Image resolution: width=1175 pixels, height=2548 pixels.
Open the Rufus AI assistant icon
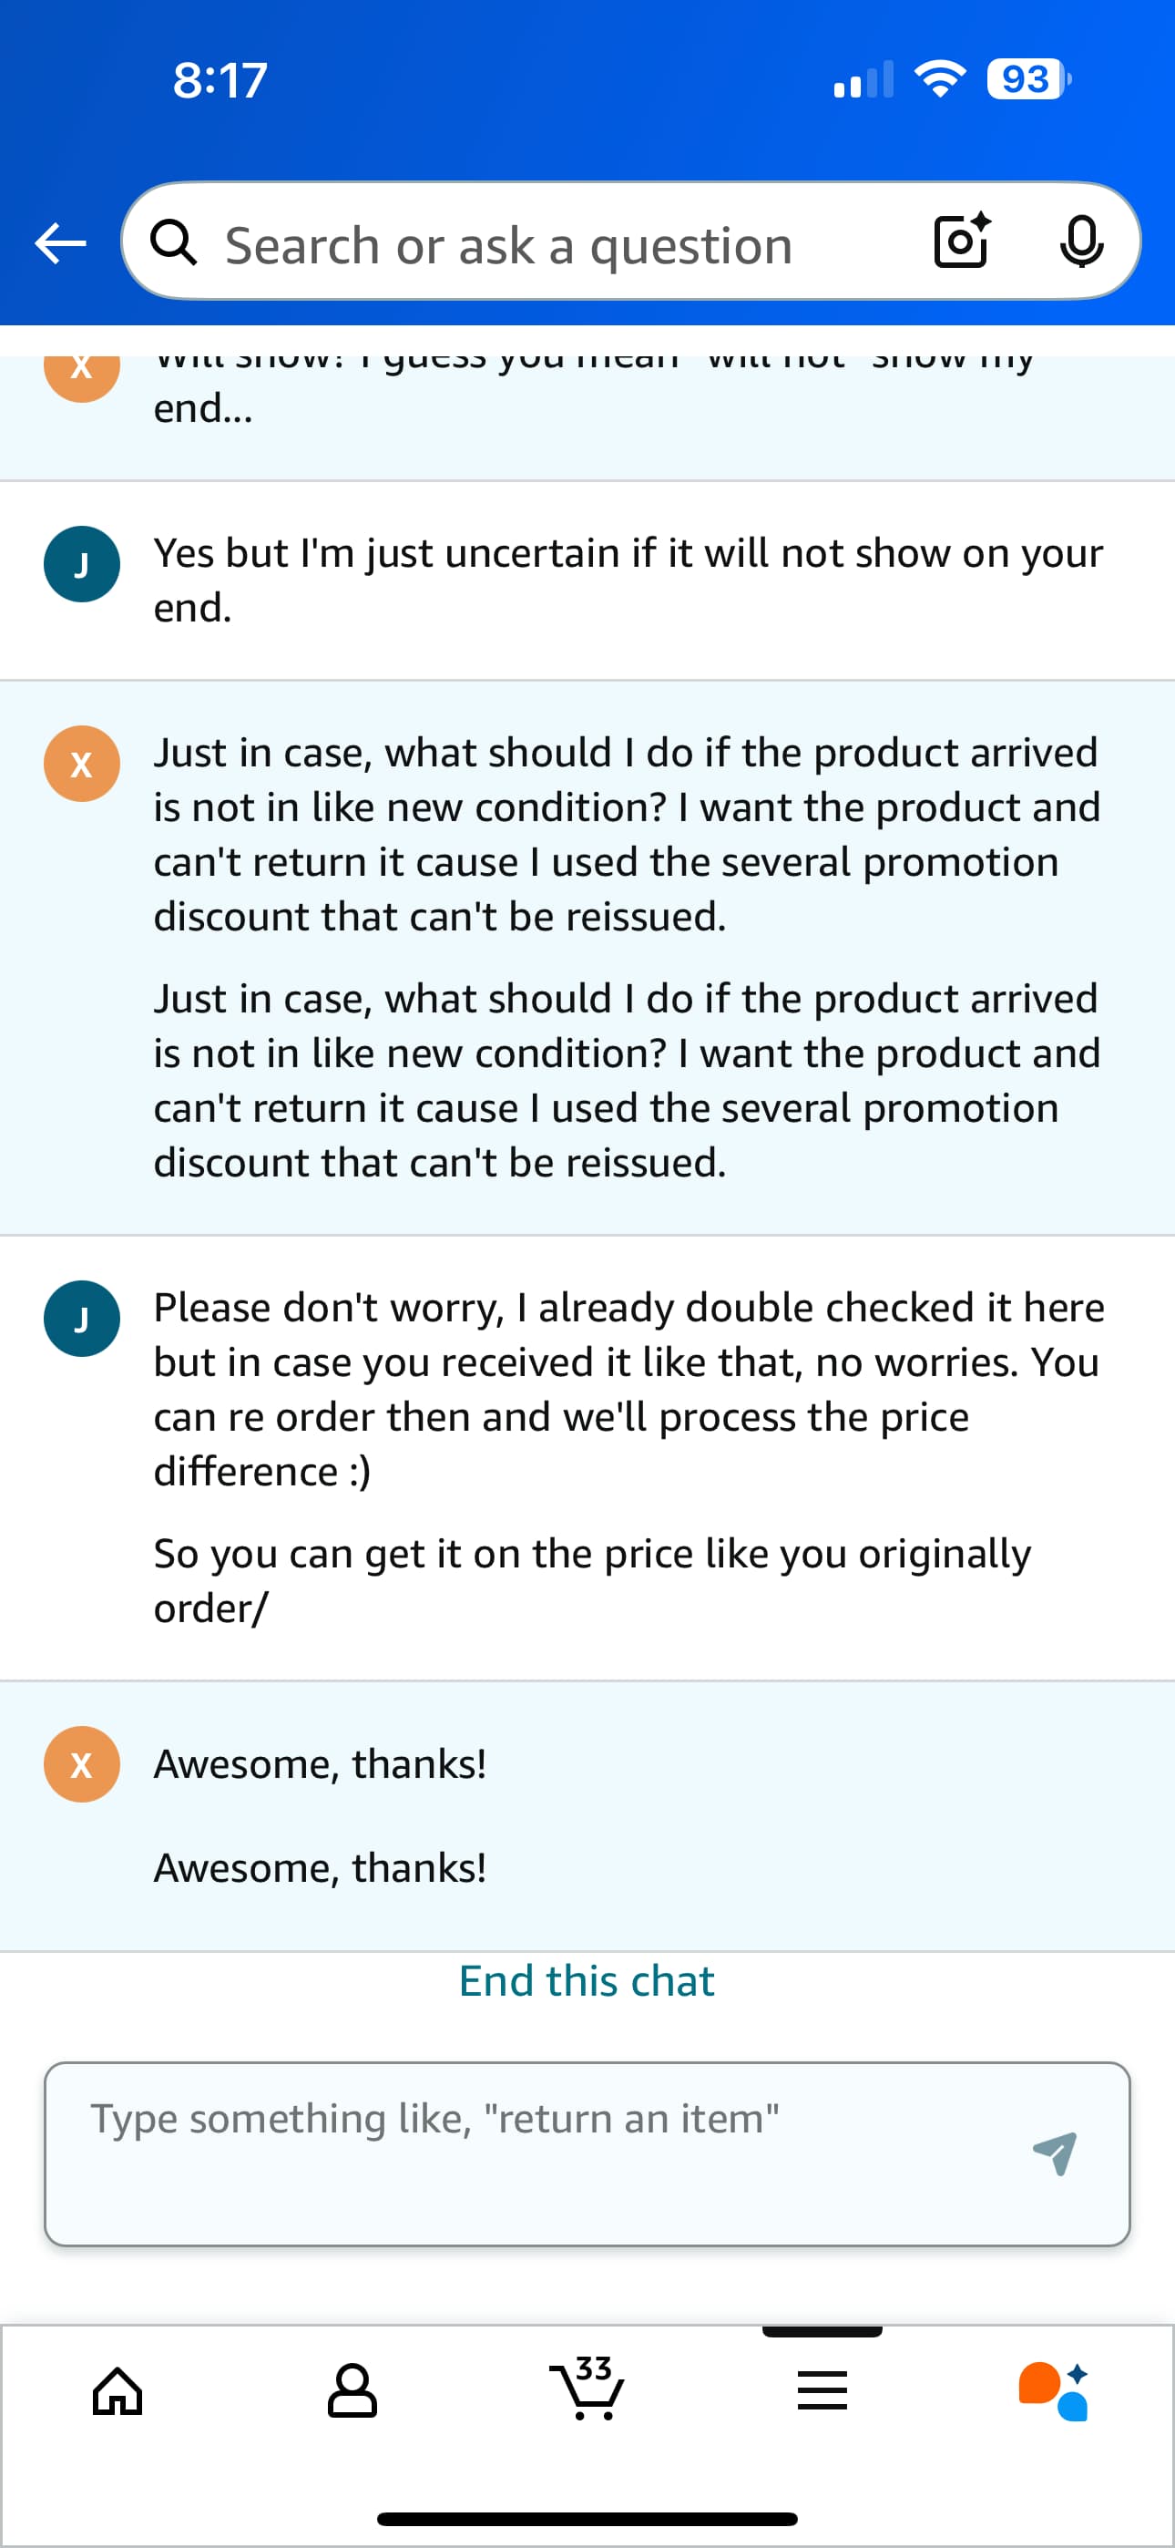click(x=1055, y=2392)
